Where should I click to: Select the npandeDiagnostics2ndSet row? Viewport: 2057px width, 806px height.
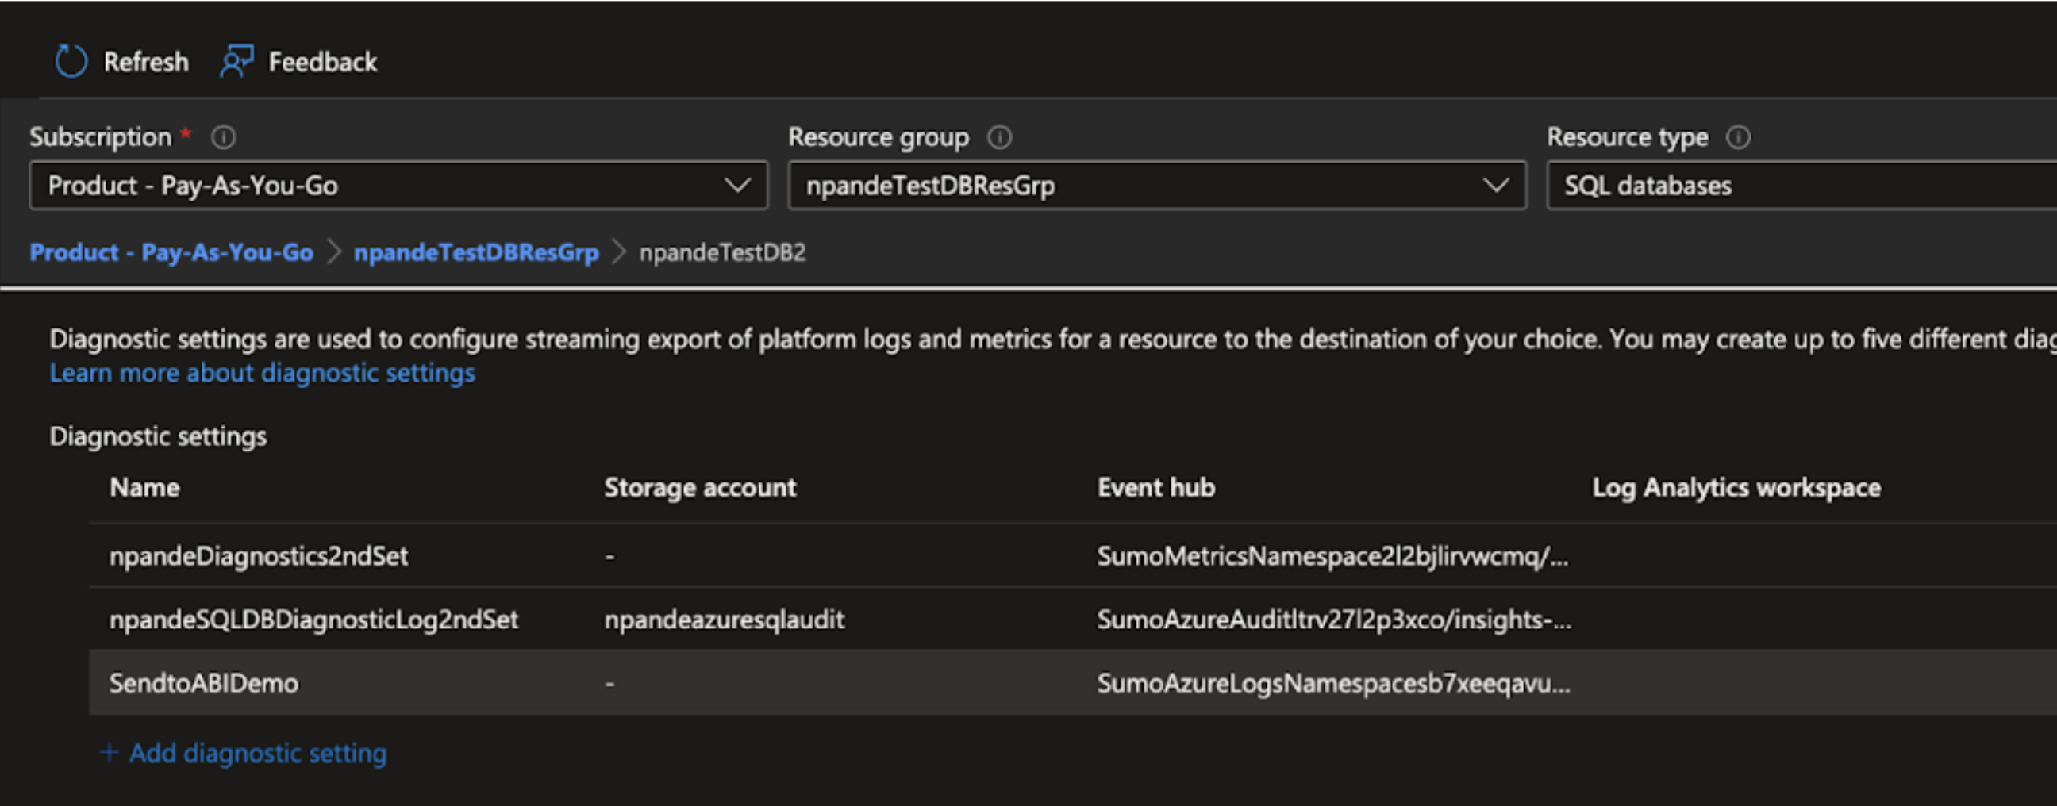click(x=259, y=555)
